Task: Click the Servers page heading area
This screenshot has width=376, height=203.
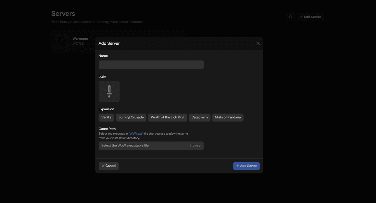Action: tap(63, 13)
